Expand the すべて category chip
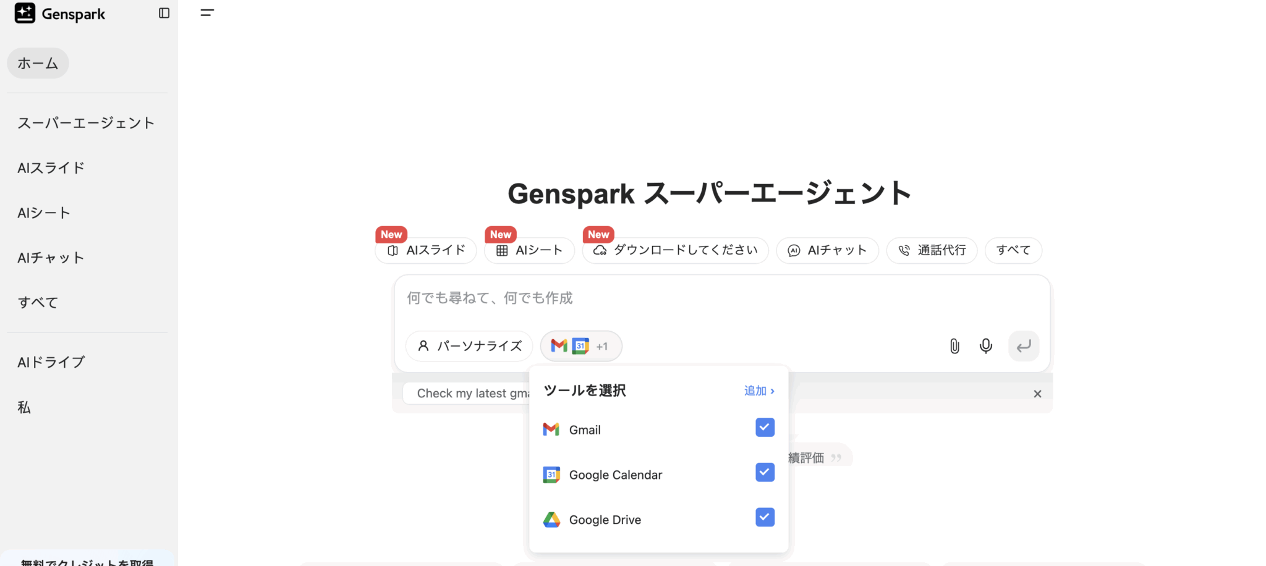The image size is (1266, 566). pyautogui.click(x=1013, y=250)
